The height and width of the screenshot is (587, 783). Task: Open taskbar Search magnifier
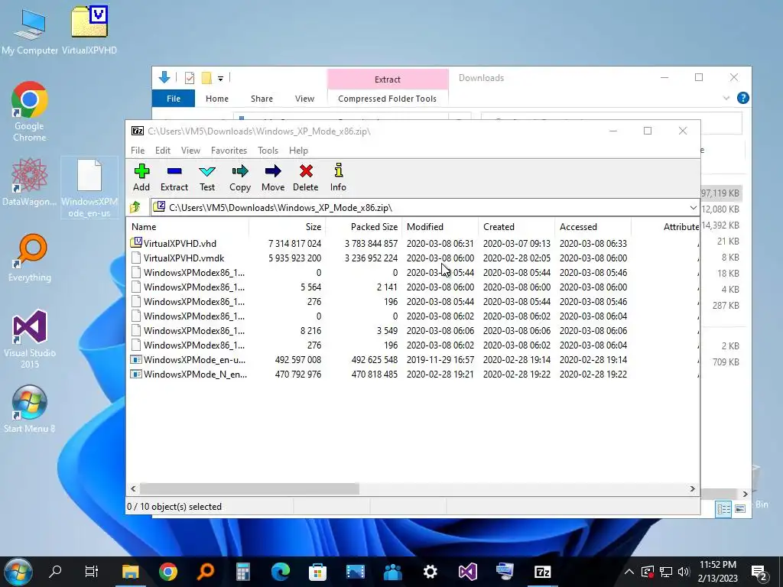(55, 572)
